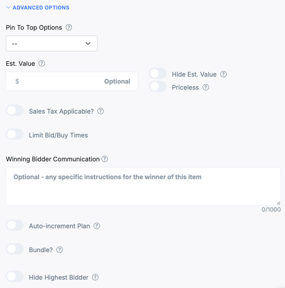Viewport: 285px width, 288px height.
Task: Open help icon for Pin To Top Options
Action: 69,27
